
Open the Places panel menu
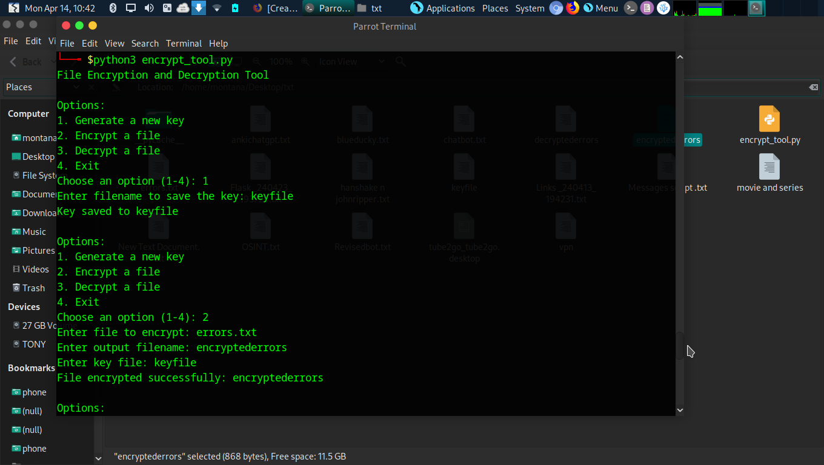(495, 8)
